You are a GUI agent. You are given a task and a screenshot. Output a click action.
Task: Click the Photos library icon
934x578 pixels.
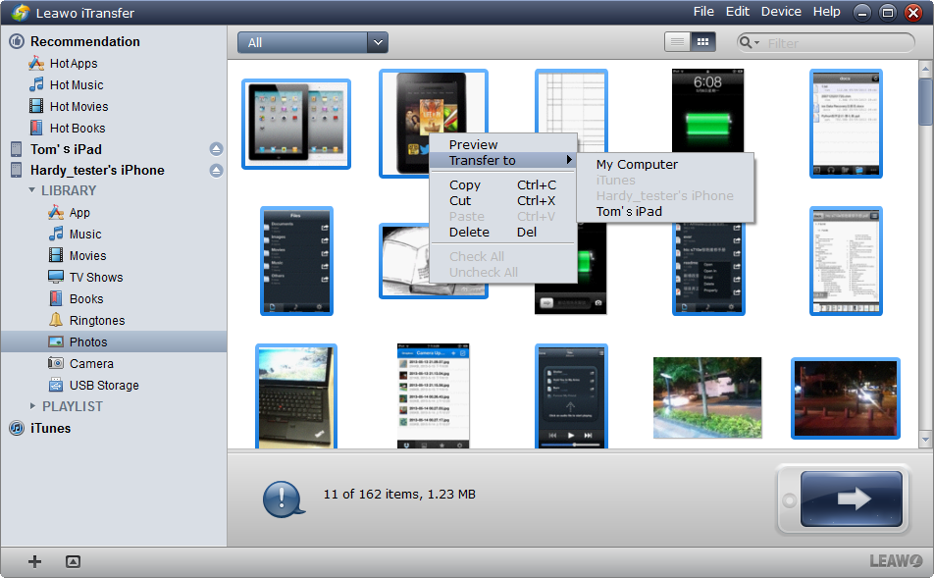tap(56, 342)
